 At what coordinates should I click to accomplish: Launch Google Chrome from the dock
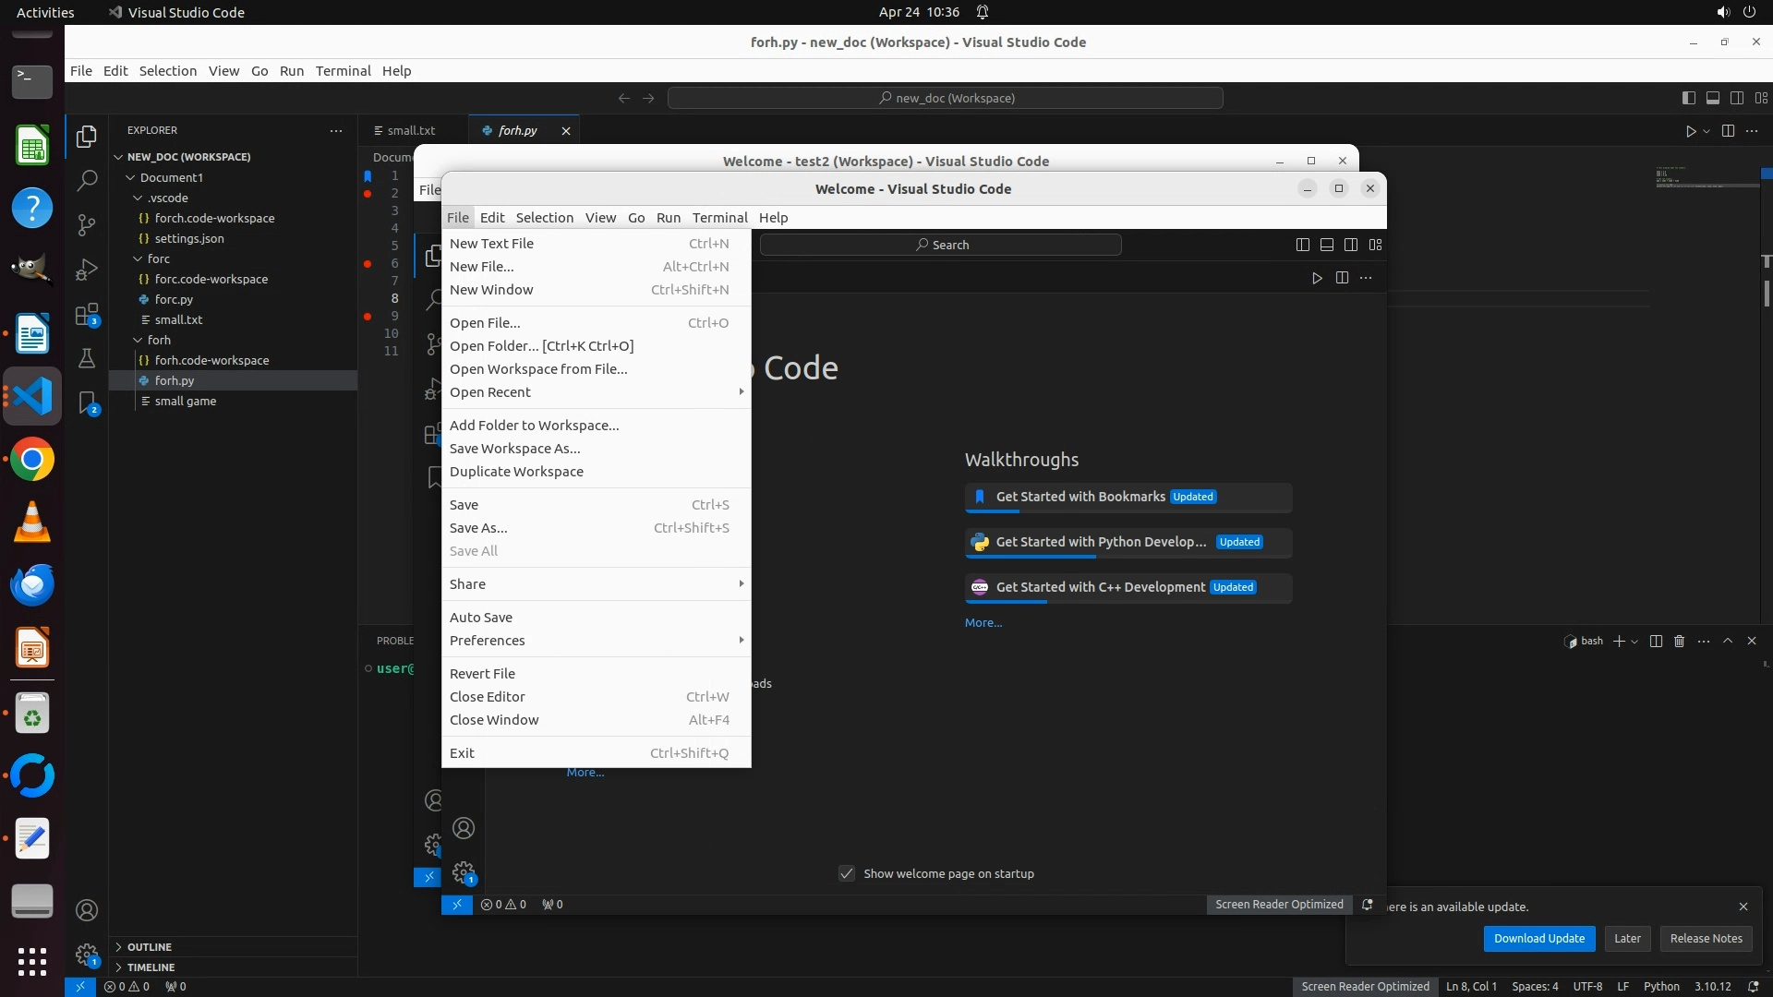(32, 460)
